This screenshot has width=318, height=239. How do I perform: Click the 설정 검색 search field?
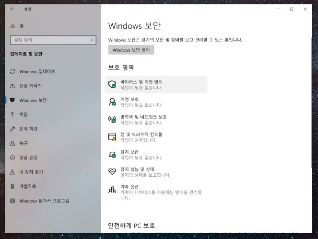click(53, 40)
